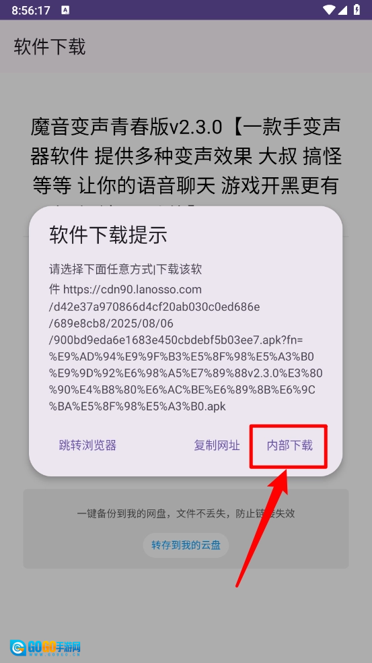Image resolution: width=372 pixels, height=663 pixels.
Task: Choose 复制网址 to copy the link
Action: pos(217,445)
